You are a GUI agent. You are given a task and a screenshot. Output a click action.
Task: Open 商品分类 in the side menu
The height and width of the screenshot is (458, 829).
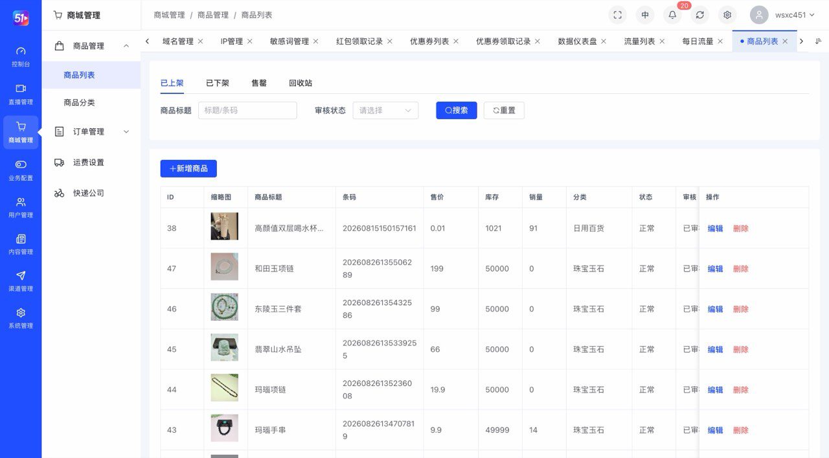pos(91,102)
